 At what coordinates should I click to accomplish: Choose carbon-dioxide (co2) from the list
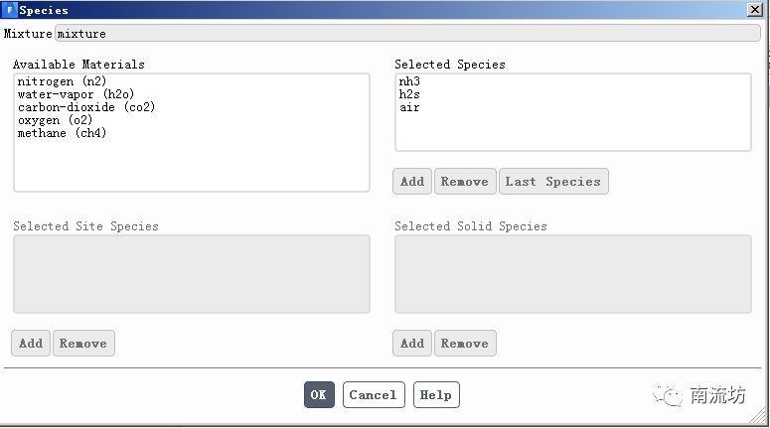[86, 107]
